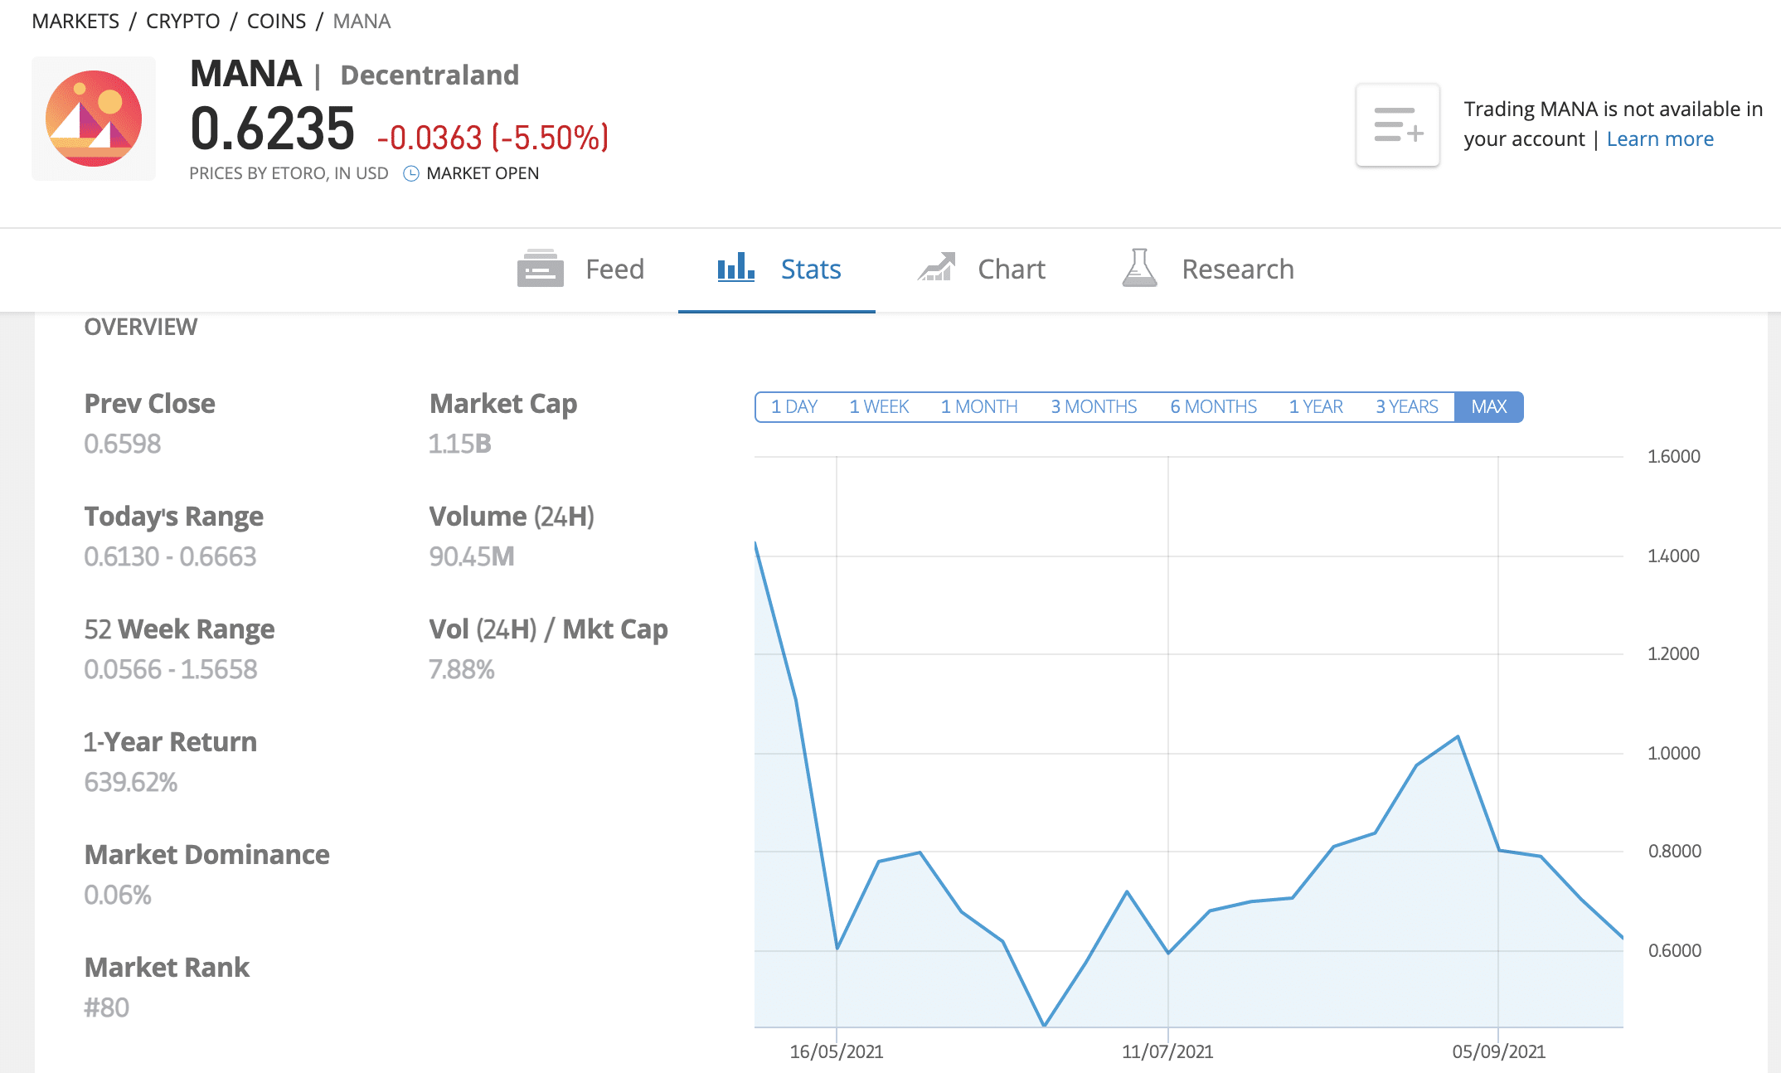Set chart range to 1 YEAR
The height and width of the screenshot is (1073, 1781).
pyautogui.click(x=1316, y=406)
